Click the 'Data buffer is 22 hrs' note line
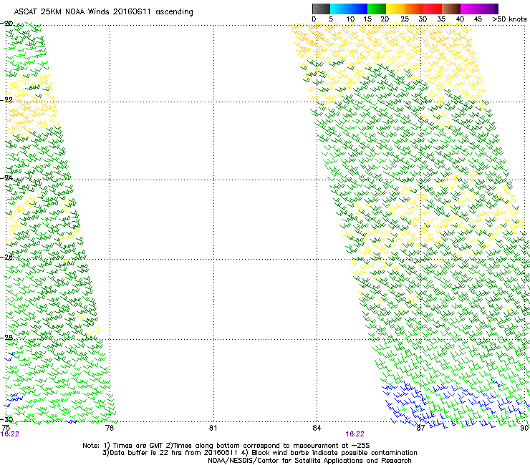This screenshot has width=530, height=465. coord(259,453)
